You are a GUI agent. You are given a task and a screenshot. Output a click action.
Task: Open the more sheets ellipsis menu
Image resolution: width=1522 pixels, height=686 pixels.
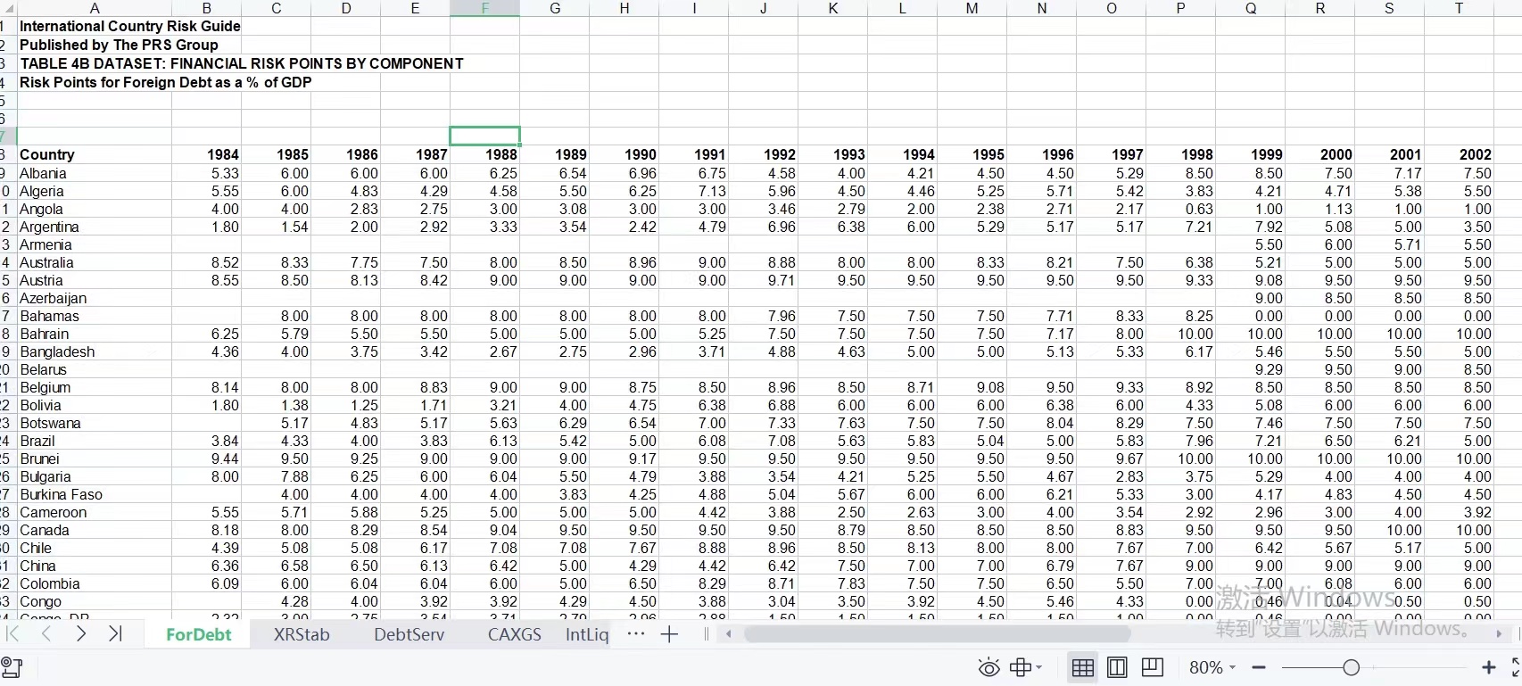(635, 634)
